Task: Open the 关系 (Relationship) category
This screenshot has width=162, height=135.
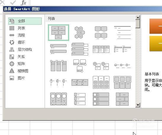Action: (x=17, y=57)
